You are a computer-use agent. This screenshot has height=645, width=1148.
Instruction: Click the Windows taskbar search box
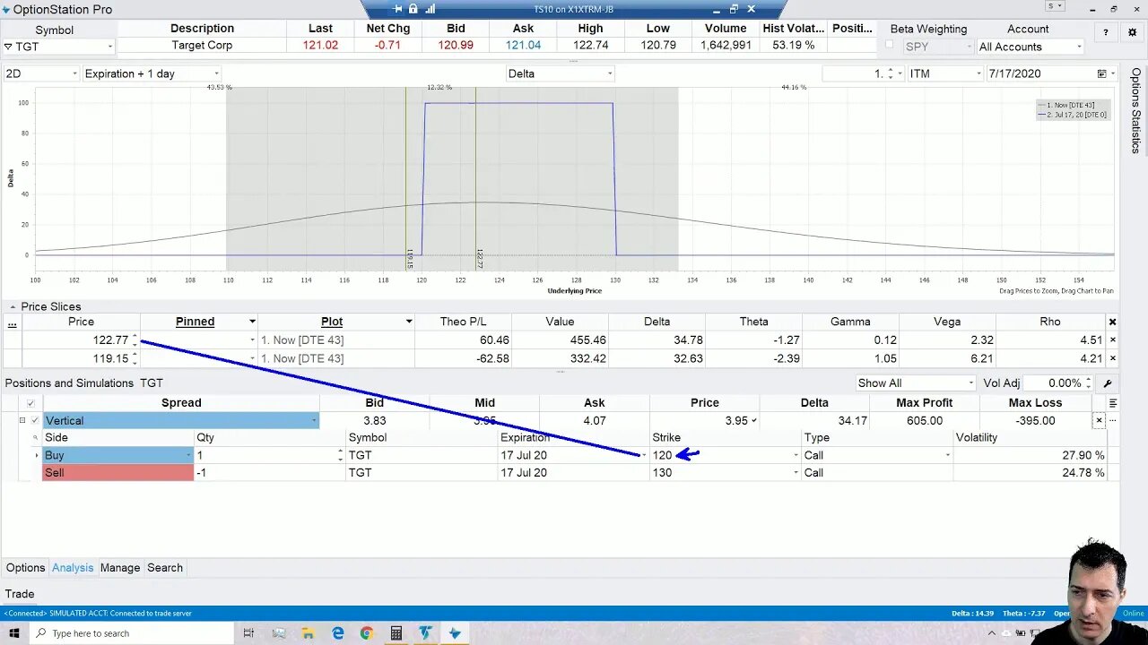(x=133, y=633)
